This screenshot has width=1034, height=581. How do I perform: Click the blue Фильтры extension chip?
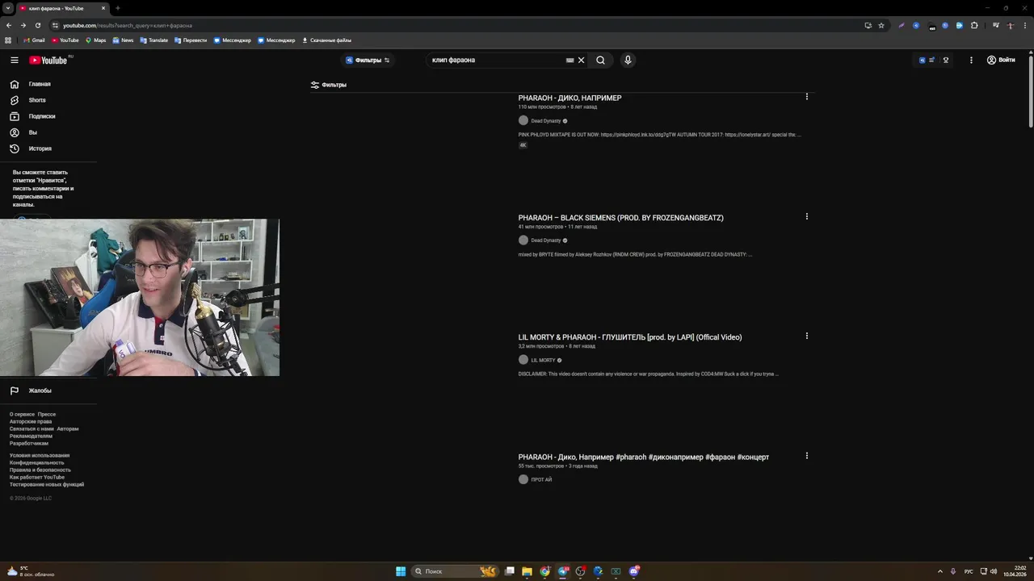tap(368, 60)
